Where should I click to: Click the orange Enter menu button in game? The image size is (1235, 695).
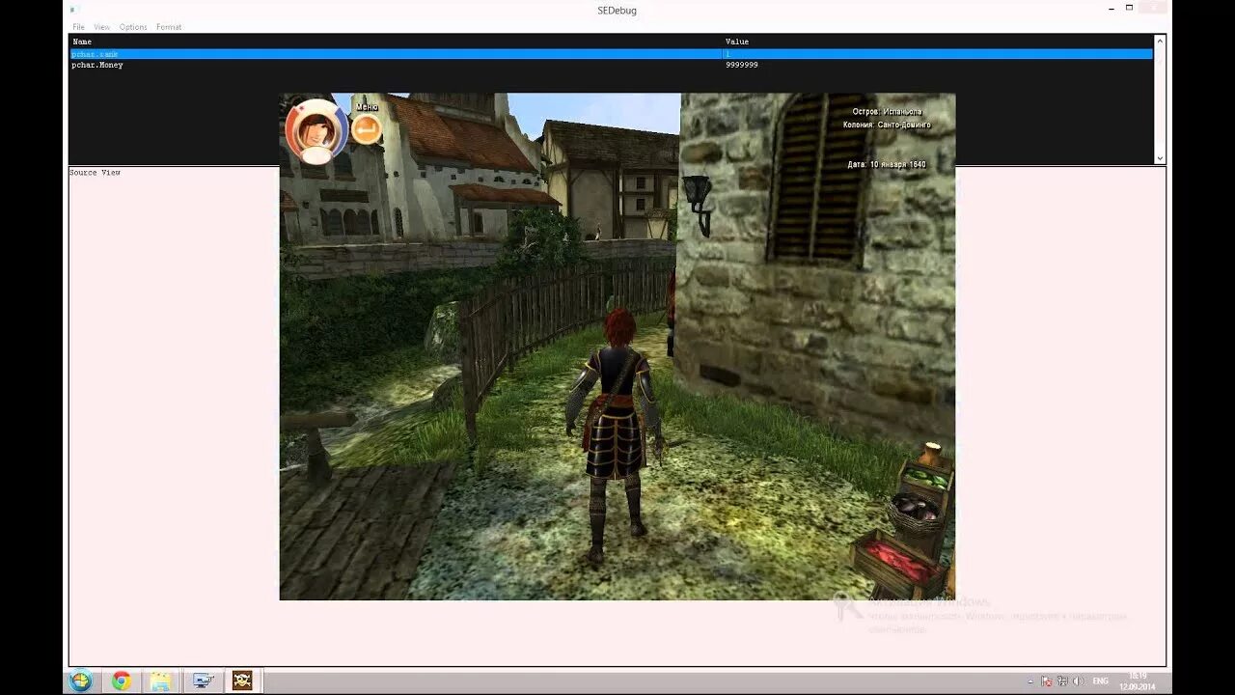pos(367,129)
